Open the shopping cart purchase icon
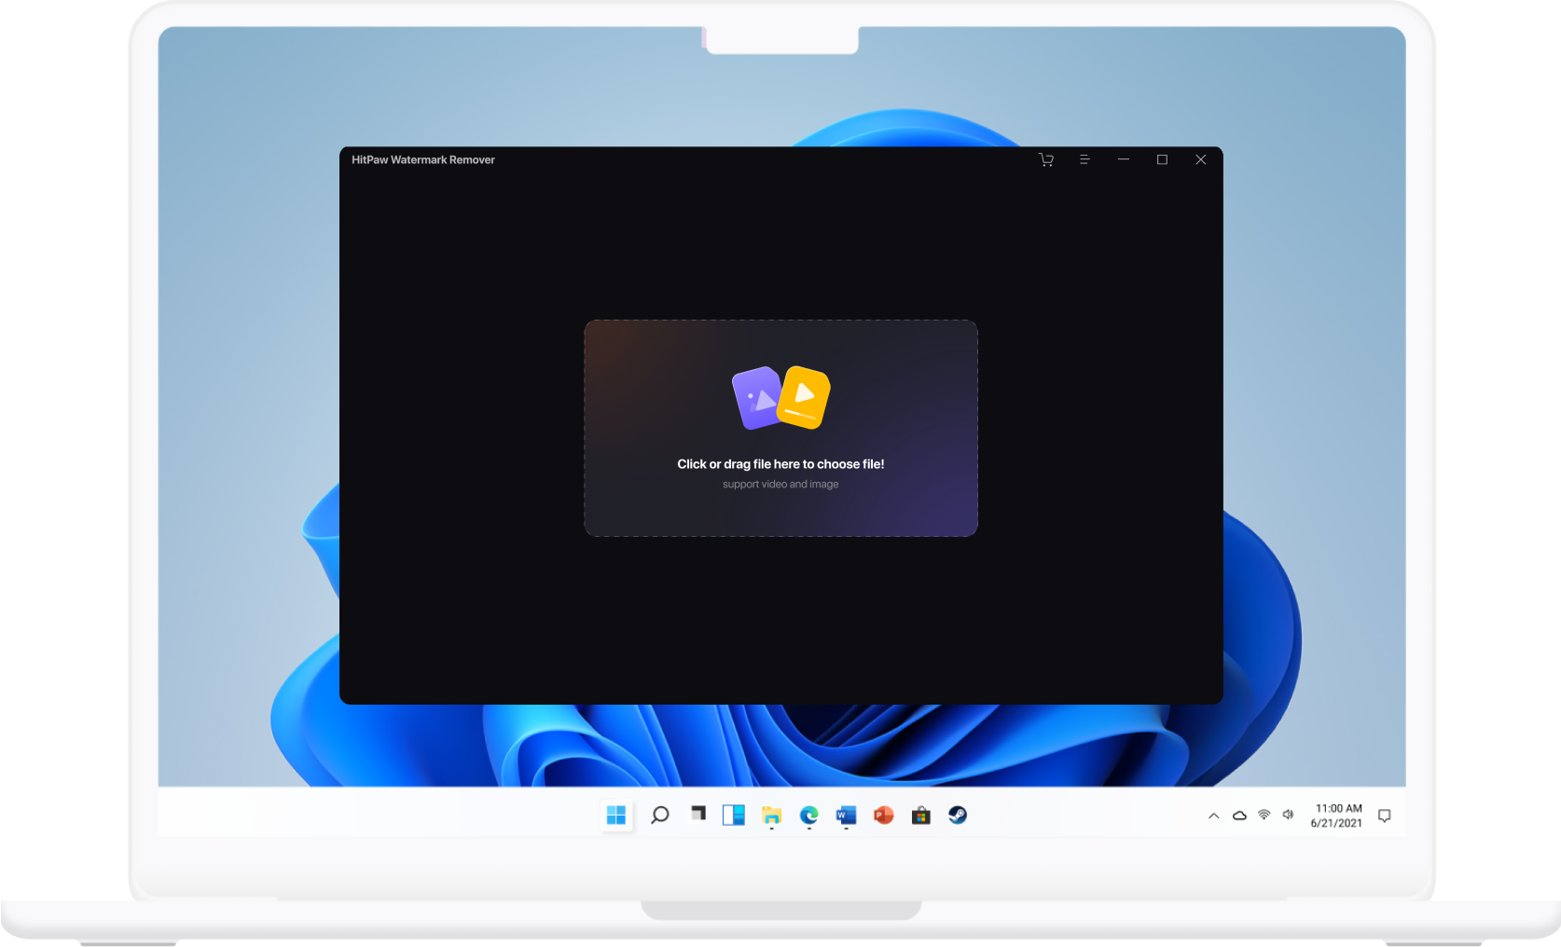Image resolution: width=1561 pixels, height=947 pixels. 1046,159
